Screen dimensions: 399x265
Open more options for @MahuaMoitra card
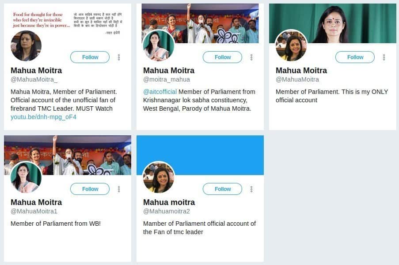click(384, 57)
